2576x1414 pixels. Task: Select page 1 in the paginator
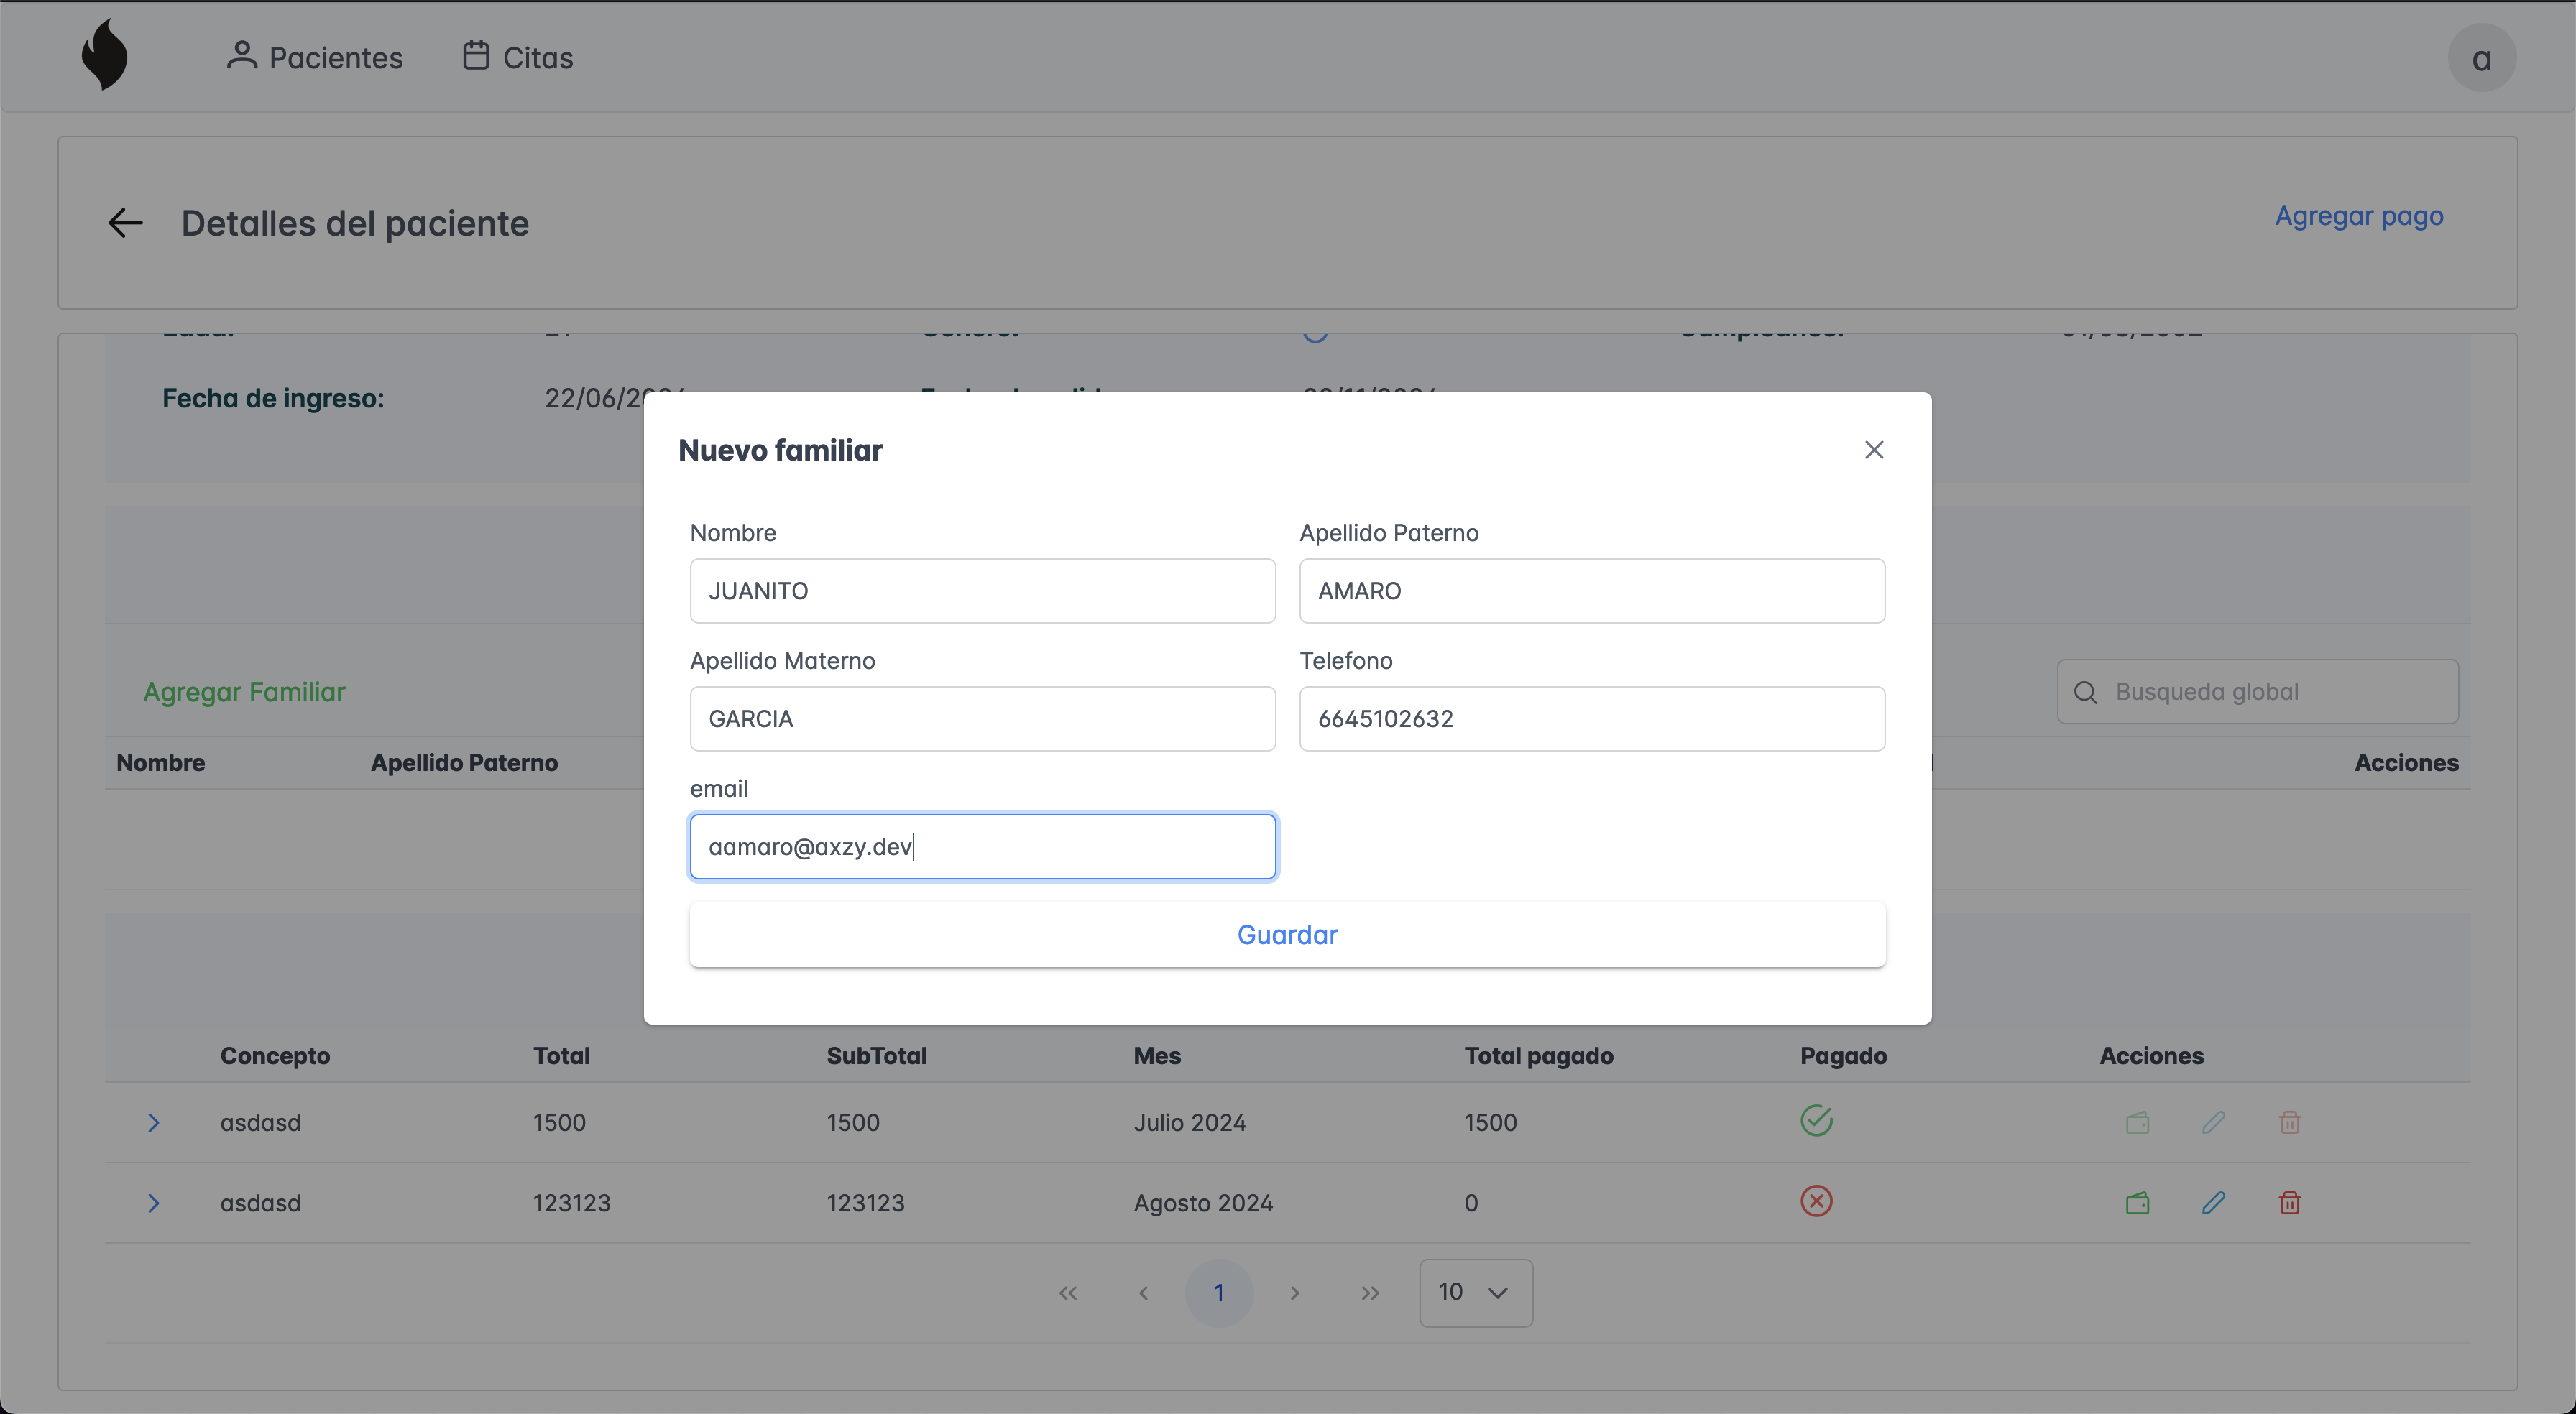1218,1292
